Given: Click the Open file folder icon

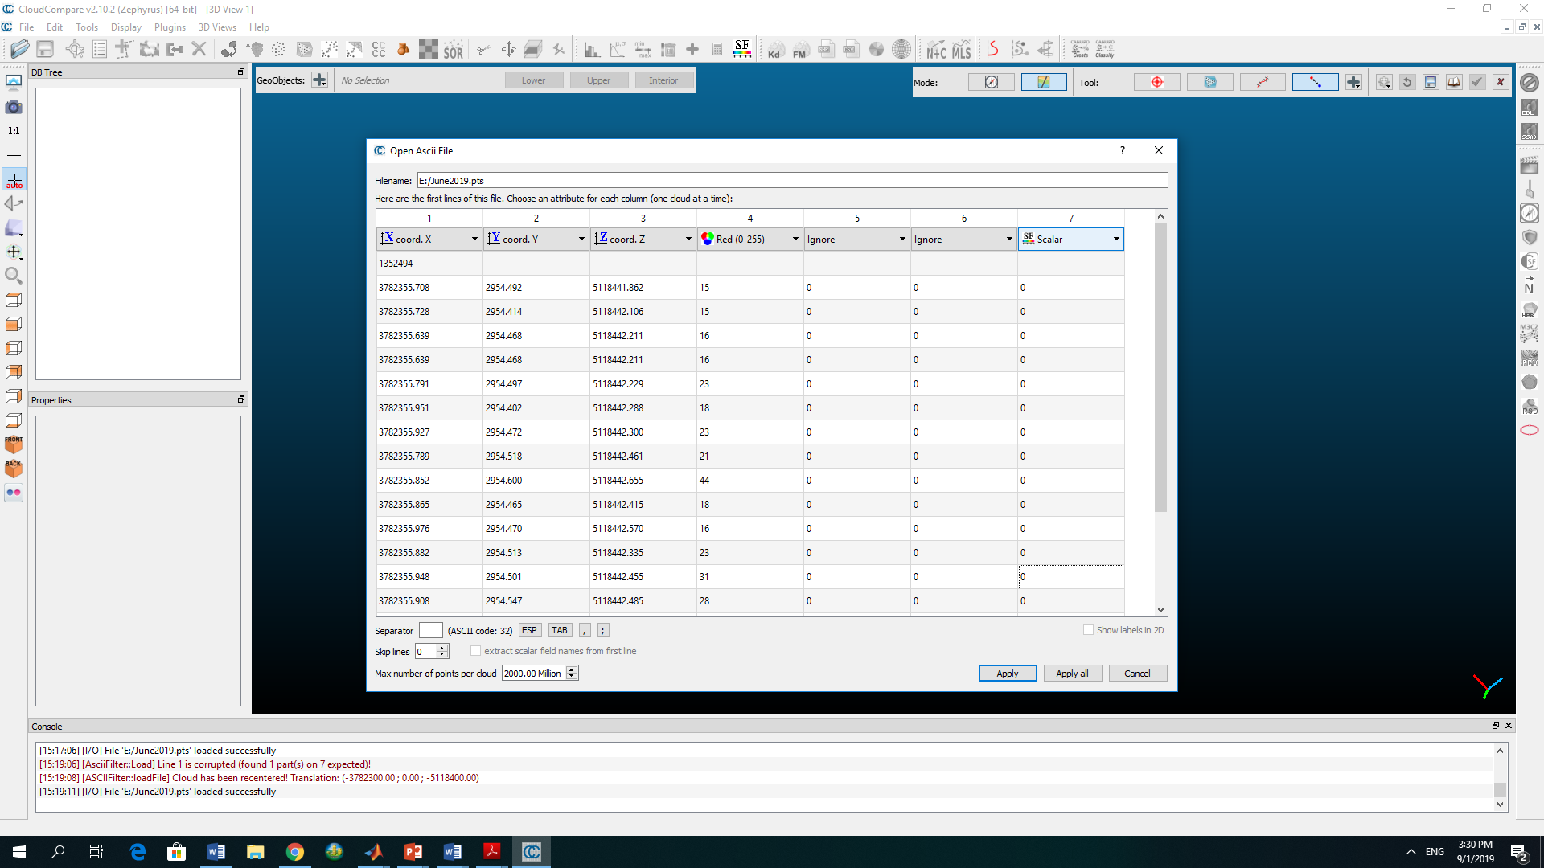Looking at the screenshot, I should [x=20, y=49].
